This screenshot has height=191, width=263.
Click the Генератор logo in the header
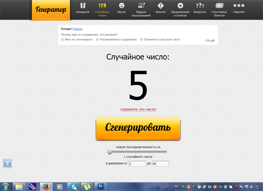coord(51,10)
